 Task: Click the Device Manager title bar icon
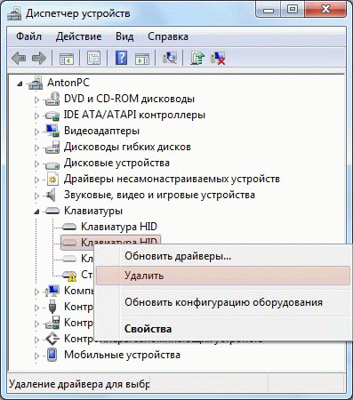point(14,13)
